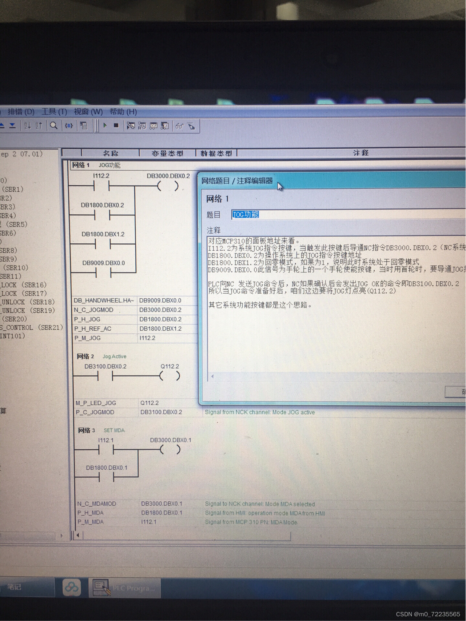Screen dimensions: 466x621
Task: Open the 排错 (D) menu
Action: [x=21, y=111]
